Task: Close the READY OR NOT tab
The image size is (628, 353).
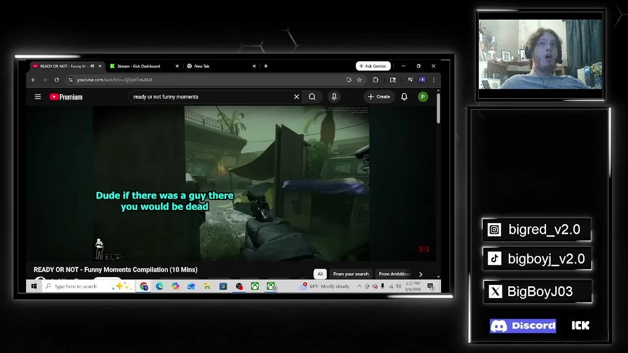Action: point(100,66)
